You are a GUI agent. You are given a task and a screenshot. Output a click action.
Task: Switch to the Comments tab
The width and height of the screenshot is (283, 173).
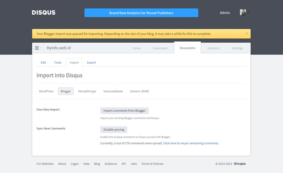[160, 48]
